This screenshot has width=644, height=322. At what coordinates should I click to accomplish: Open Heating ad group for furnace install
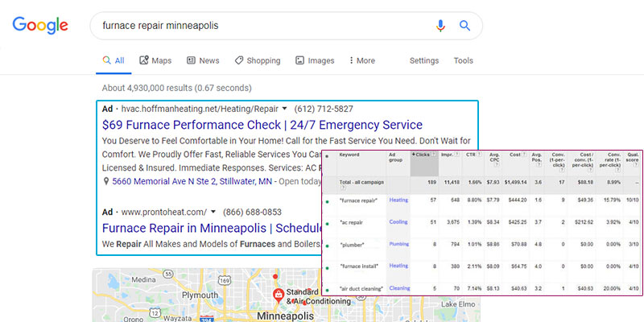pyautogui.click(x=398, y=266)
